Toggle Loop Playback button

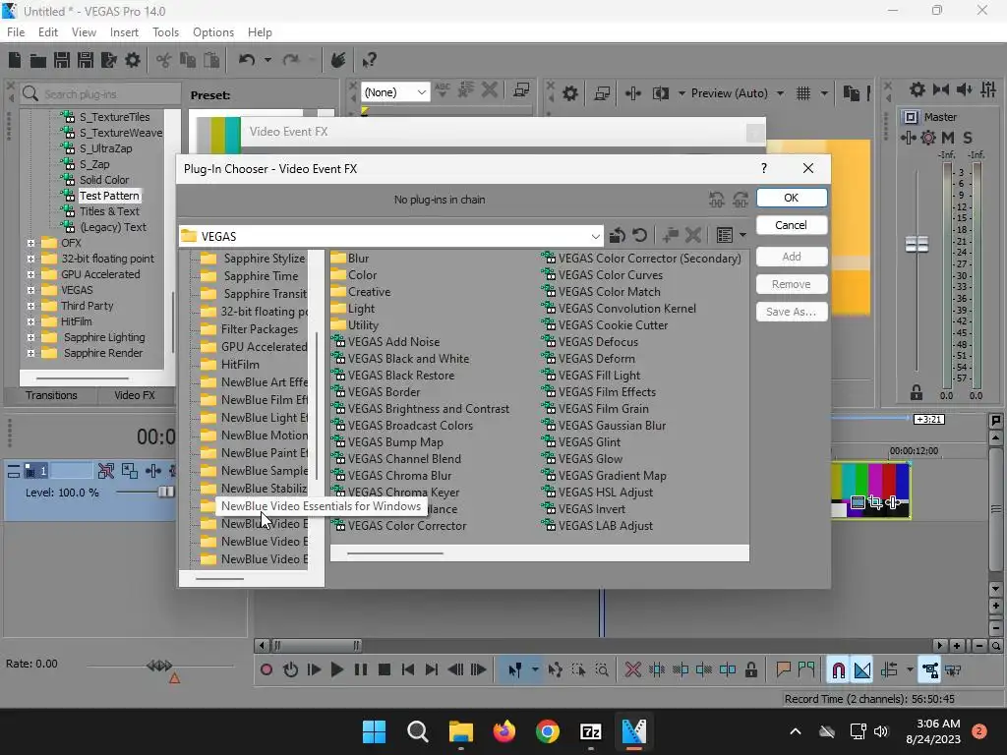click(290, 670)
